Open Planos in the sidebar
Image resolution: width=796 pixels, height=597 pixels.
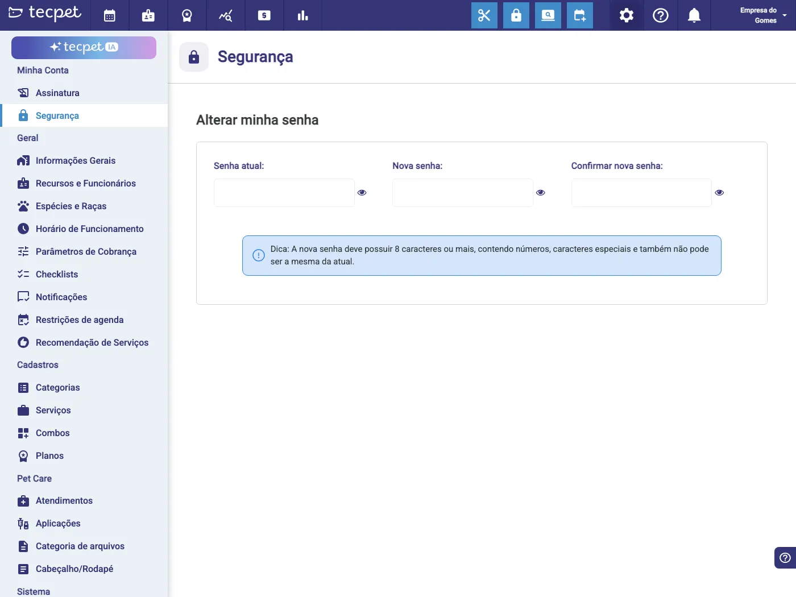tap(84, 456)
